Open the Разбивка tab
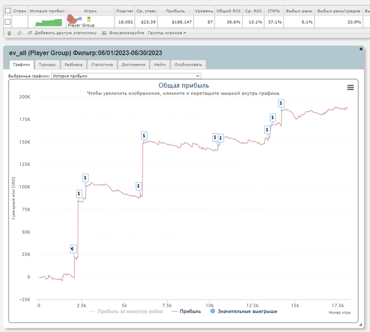370x332 pixels. (73, 64)
